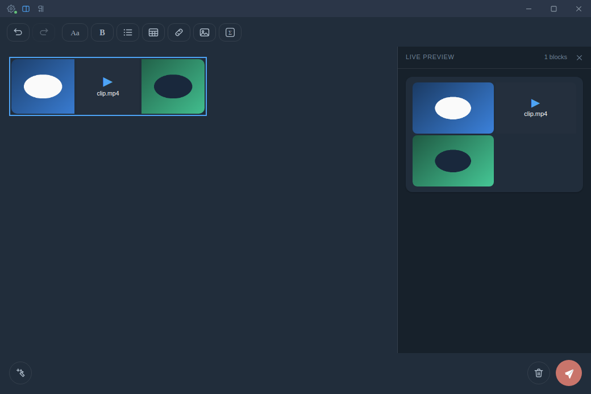Insert a hyperlink
Screen dimensions: 591x394
pyautogui.click(x=179, y=32)
